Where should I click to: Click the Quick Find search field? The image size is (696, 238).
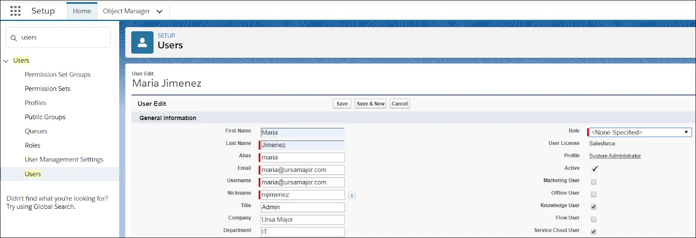(58, 37)
